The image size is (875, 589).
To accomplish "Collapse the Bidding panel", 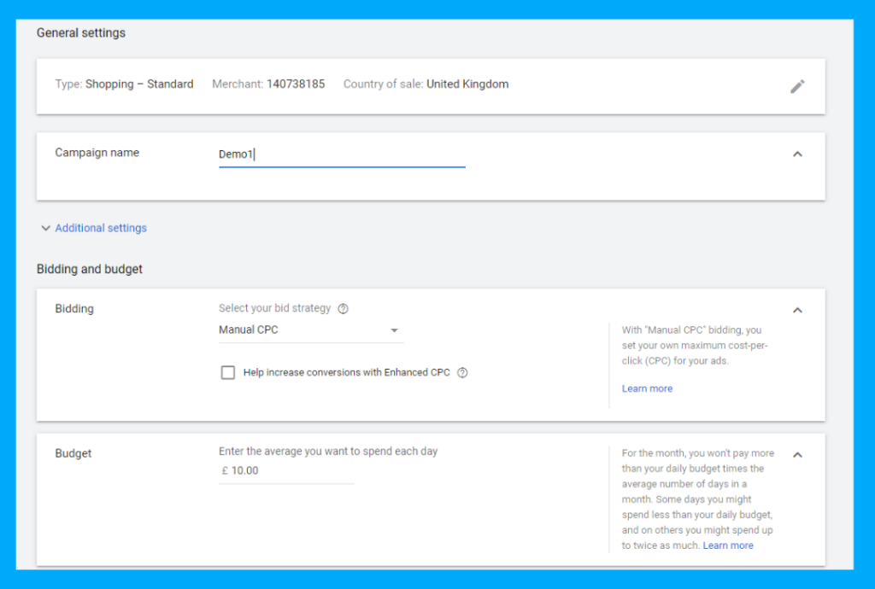I will pyautogui.click(x=797, y=310).
